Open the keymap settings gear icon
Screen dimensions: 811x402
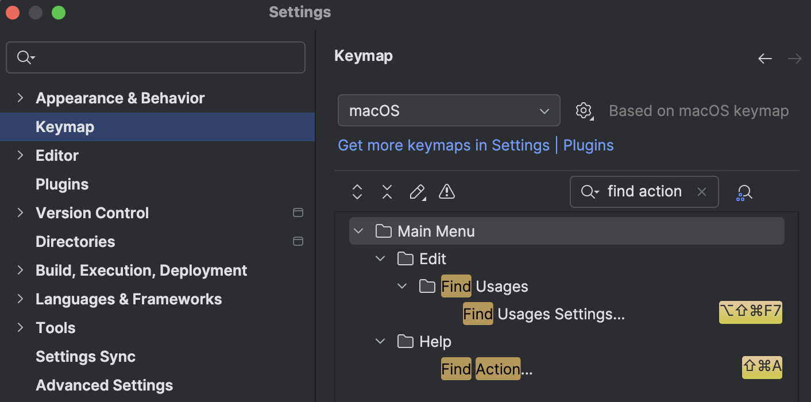click(x=584, y=110)
